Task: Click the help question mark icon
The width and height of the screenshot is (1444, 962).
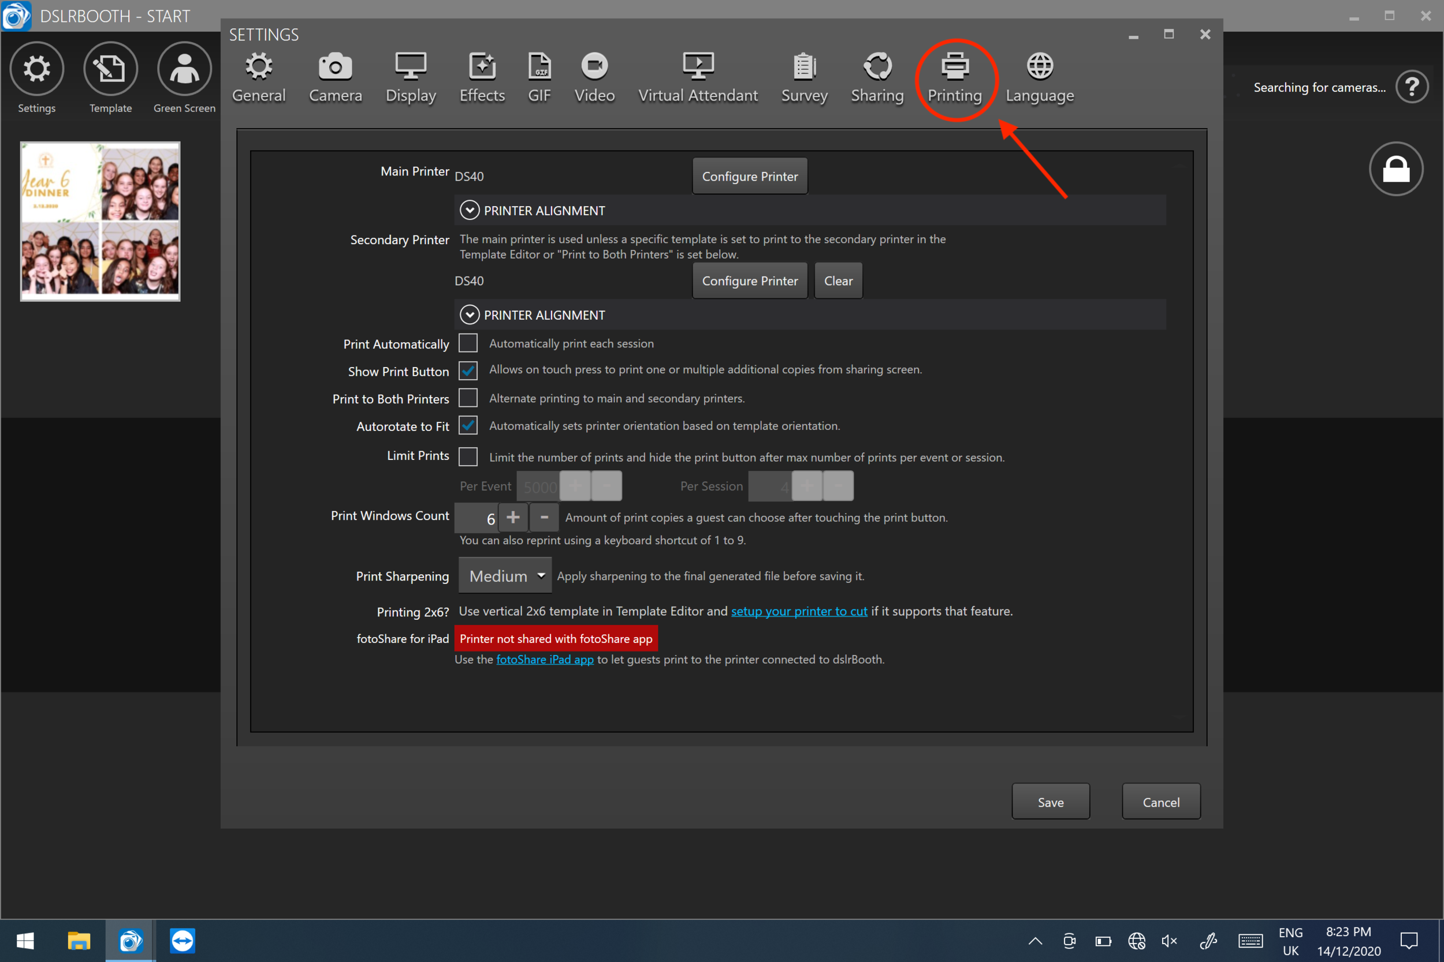Action: (1412, 87)
